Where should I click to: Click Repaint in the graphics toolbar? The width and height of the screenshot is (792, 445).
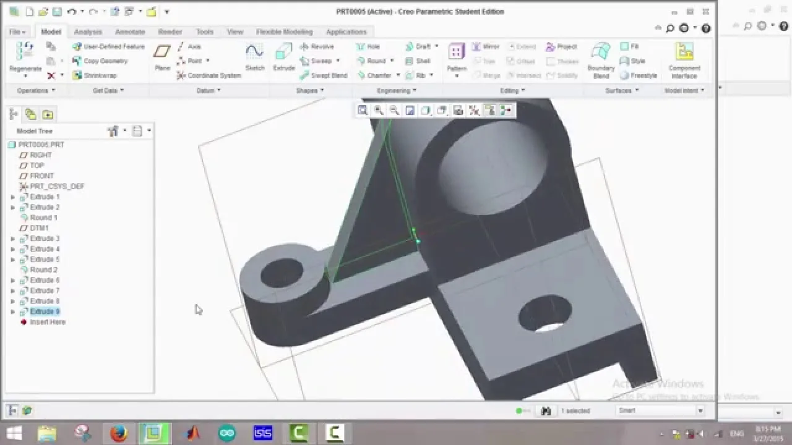(410, 111)
